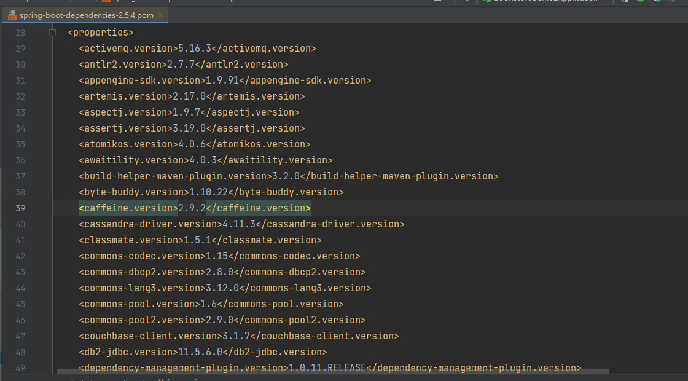Collapse the properties block fold marker

tap(52, 33)
